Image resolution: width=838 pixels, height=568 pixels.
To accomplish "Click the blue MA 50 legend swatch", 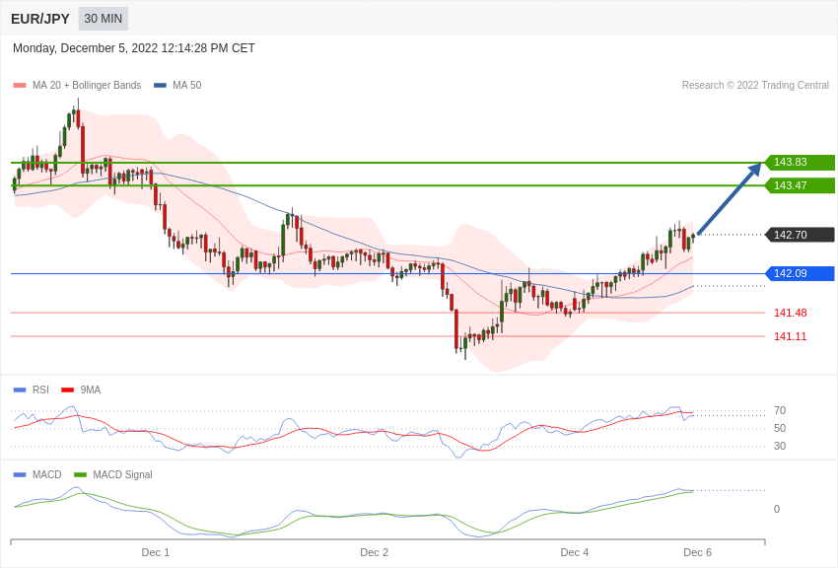I will 160,85.
